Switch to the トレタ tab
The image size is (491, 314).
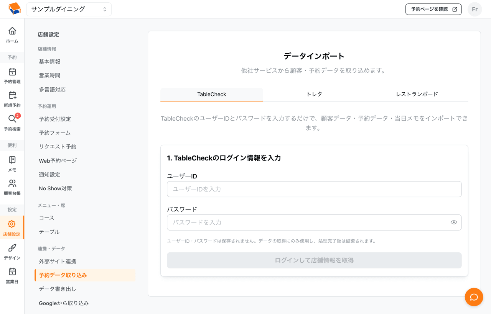click(x=314, y=94)
